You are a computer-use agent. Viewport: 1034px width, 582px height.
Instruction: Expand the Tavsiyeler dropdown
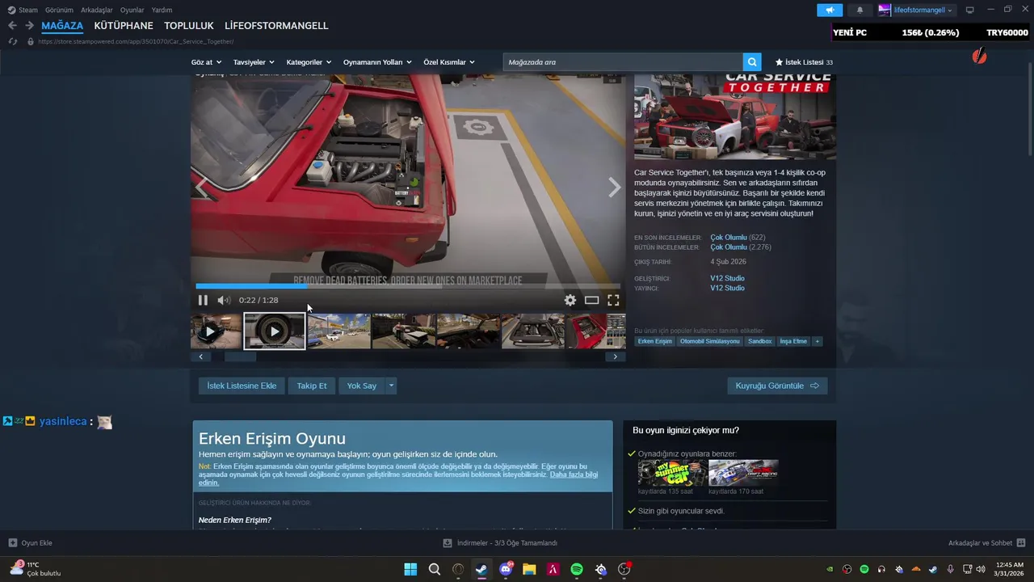pyautogui.click(x=254, y=62)
